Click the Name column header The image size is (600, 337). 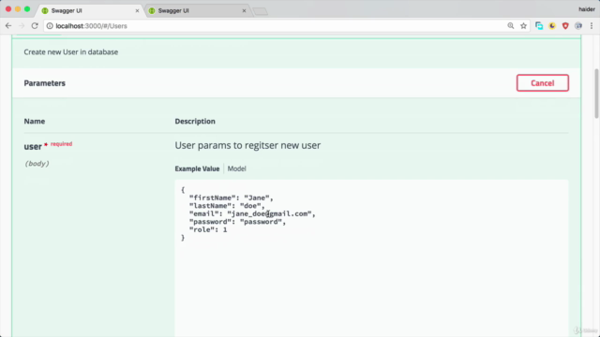coord(35,121)
